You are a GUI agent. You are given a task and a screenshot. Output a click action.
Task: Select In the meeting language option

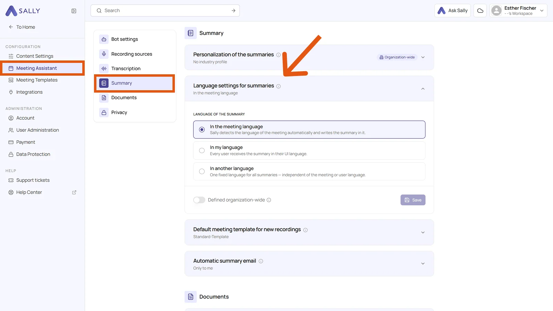309,130
